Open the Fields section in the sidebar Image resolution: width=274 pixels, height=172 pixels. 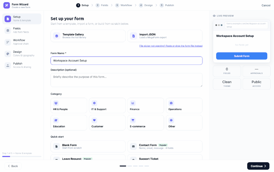tap(22, 30)
